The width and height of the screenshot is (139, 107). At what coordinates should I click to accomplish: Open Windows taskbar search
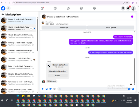(7, 100)
